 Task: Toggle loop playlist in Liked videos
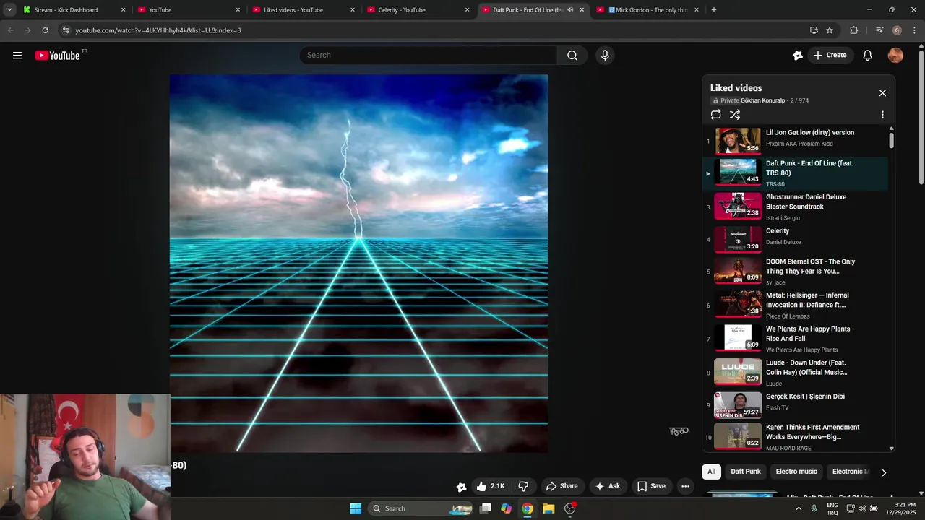715,115
